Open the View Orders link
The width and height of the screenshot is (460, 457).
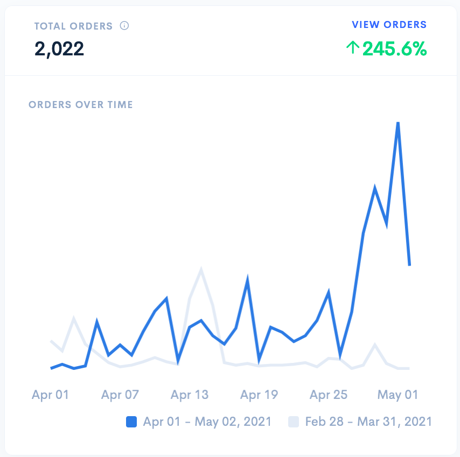[x=389, y=25]
